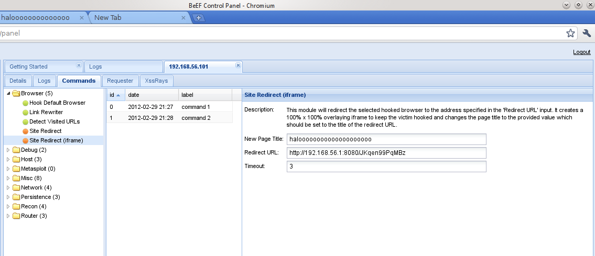The image size is (595, 256).
Task: Click the Recon folder icon
Action: pos(16,207)
